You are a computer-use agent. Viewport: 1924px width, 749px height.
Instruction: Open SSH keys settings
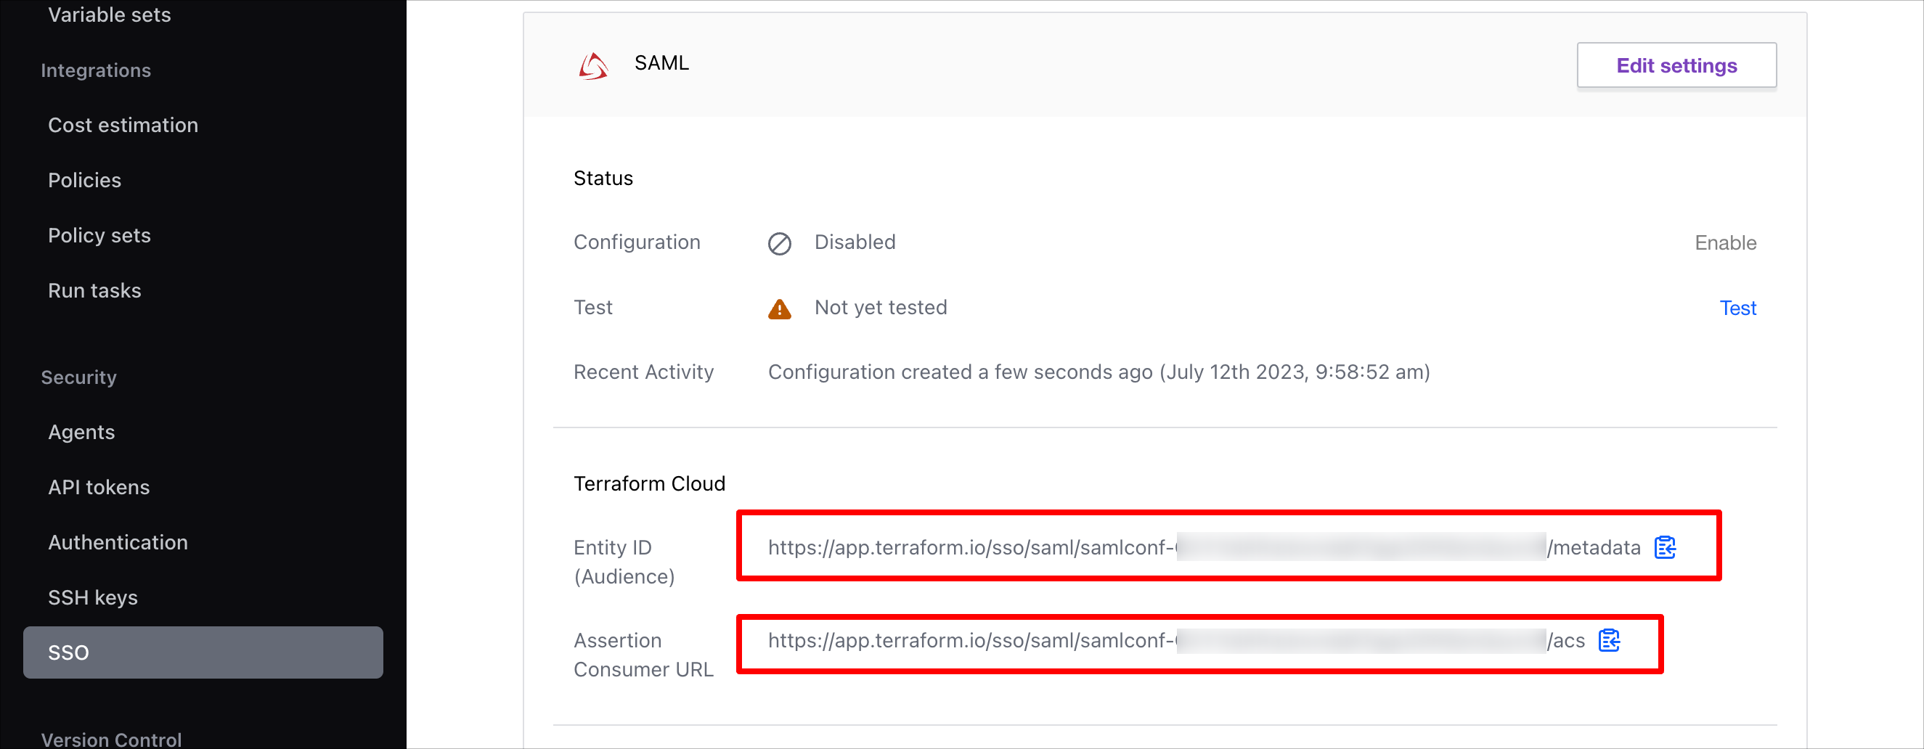pos(93,598)
